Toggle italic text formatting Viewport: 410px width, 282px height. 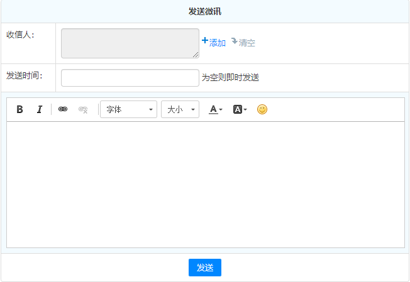39,109
